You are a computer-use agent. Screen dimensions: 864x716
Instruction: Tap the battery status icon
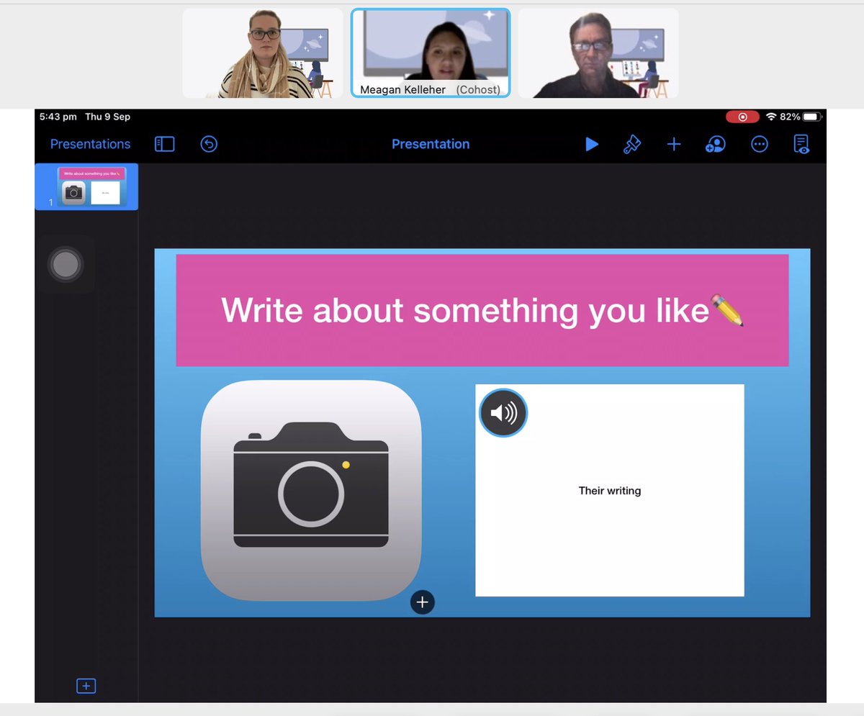811,117
